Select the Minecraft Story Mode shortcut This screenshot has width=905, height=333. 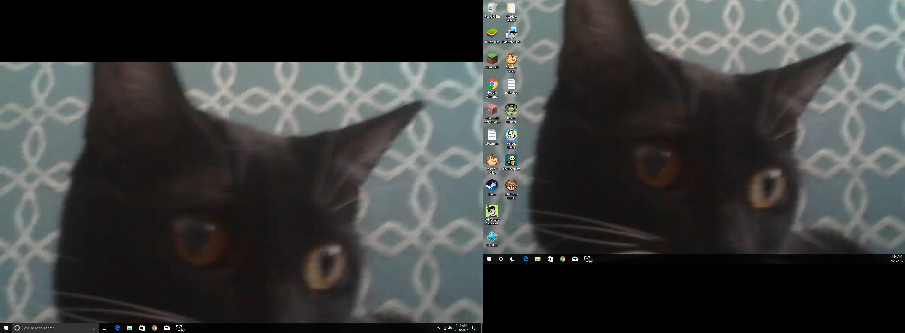(492, 113)
